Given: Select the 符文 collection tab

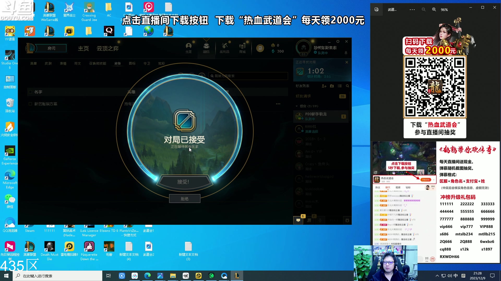Looking at the screenshot, I should point(77,63).
